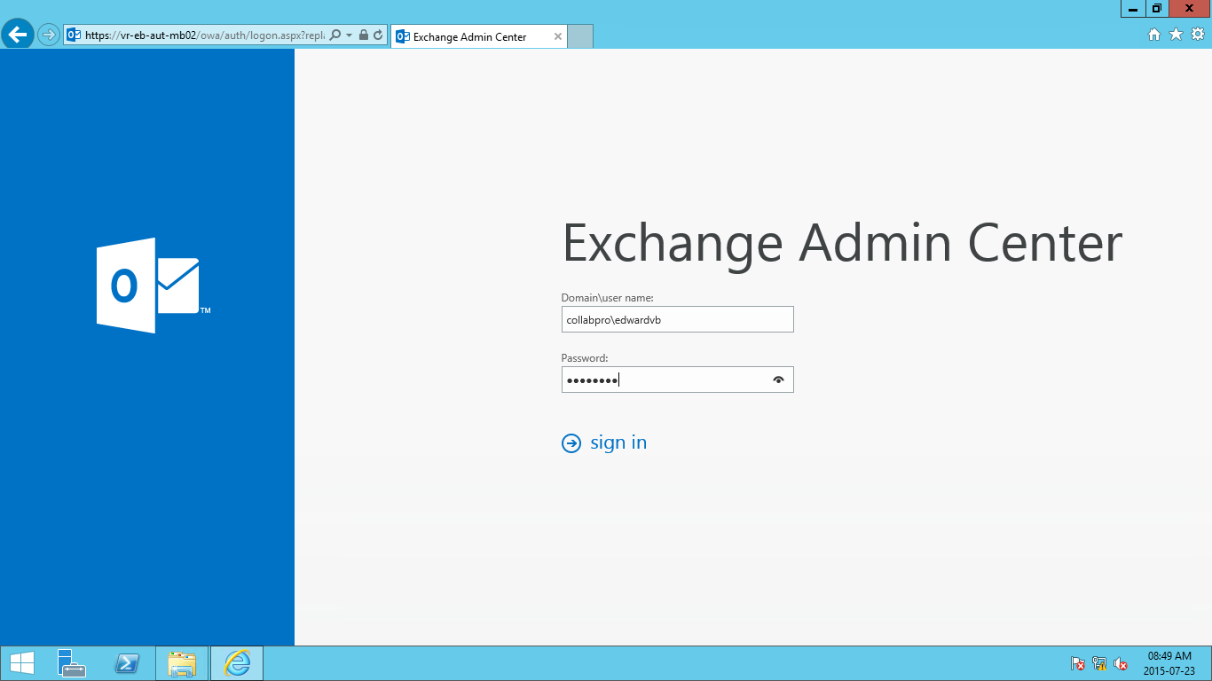This screenshot has height=681, width=1212.
Task: Open Action Center flag tray icon
Action: [x=1078, y=663]
